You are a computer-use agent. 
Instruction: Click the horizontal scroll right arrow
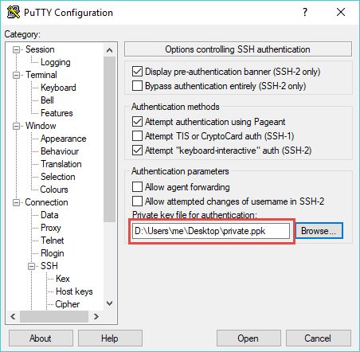coord(96,316)
